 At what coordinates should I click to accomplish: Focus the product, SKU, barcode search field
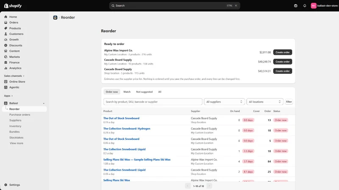(153, 102)
